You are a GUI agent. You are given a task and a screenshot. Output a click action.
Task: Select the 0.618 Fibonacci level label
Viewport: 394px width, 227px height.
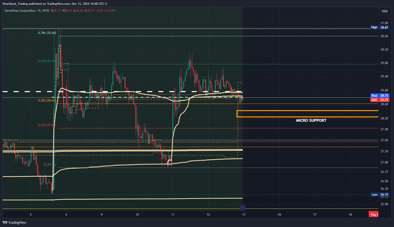point(47,61)
